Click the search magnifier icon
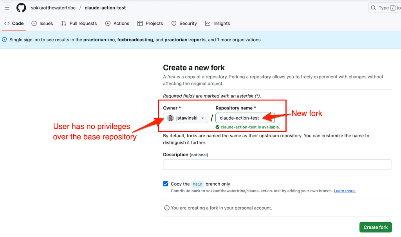This screenshot has width=401, height=237. (x=374, y=8)
